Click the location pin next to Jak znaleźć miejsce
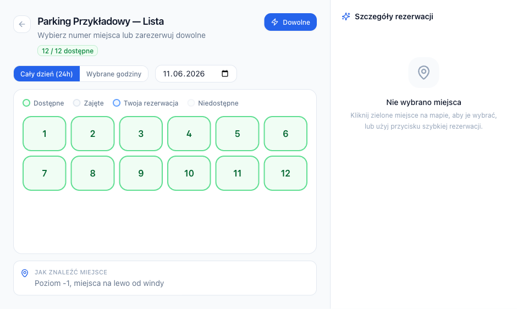The width and height of the screenshot is (517, 309). 25,273
